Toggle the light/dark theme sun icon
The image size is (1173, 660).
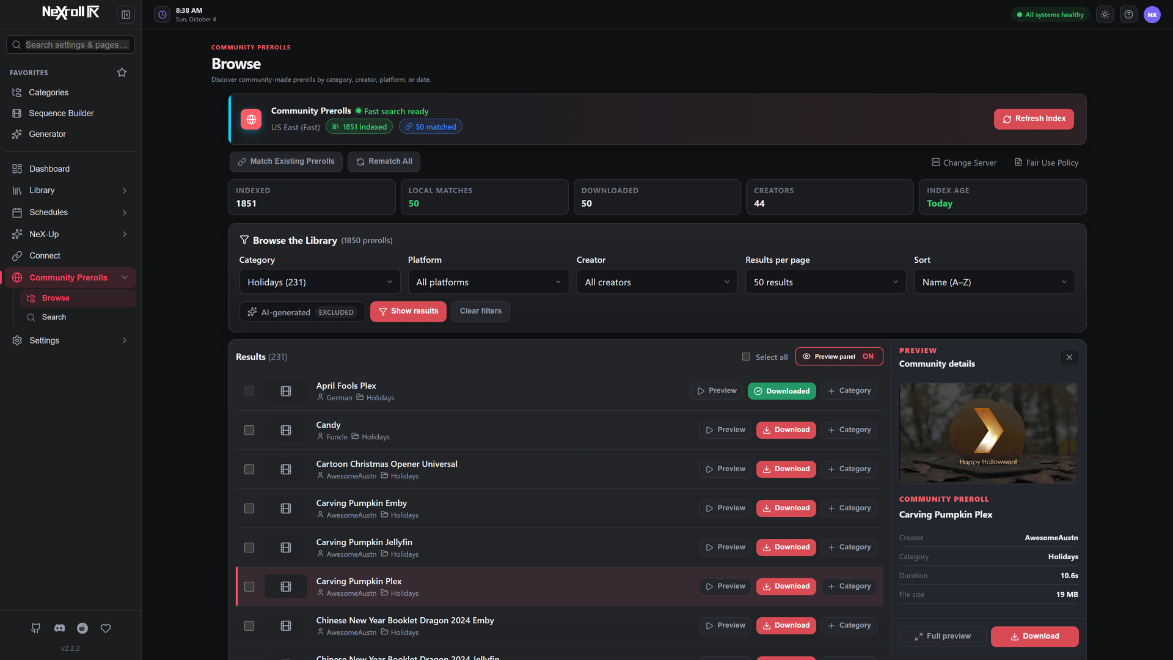[x=1105, y=15]
